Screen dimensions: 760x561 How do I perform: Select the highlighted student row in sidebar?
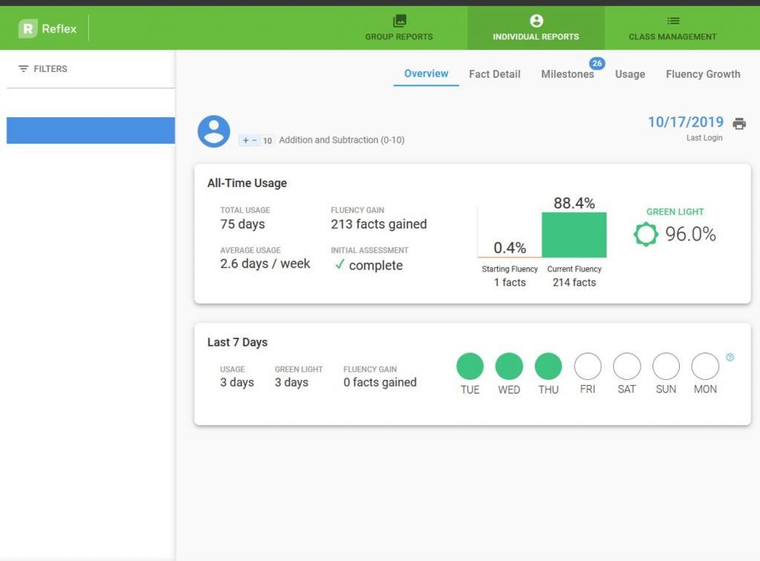[91, 131]
